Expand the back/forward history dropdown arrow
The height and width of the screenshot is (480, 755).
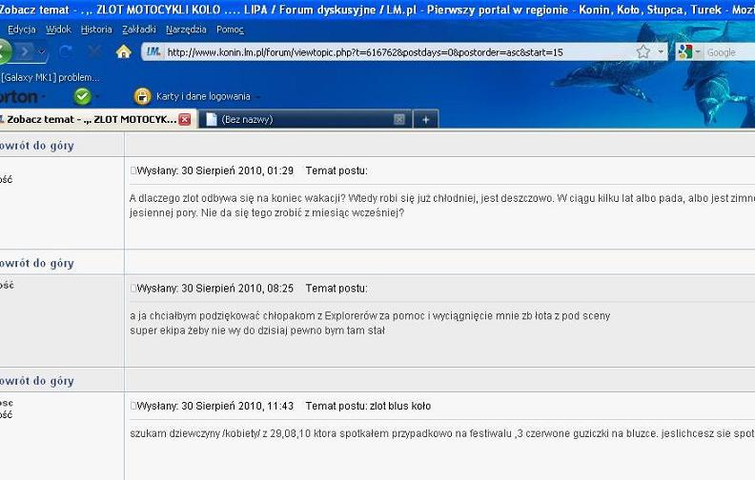click(x=41, y=51)
